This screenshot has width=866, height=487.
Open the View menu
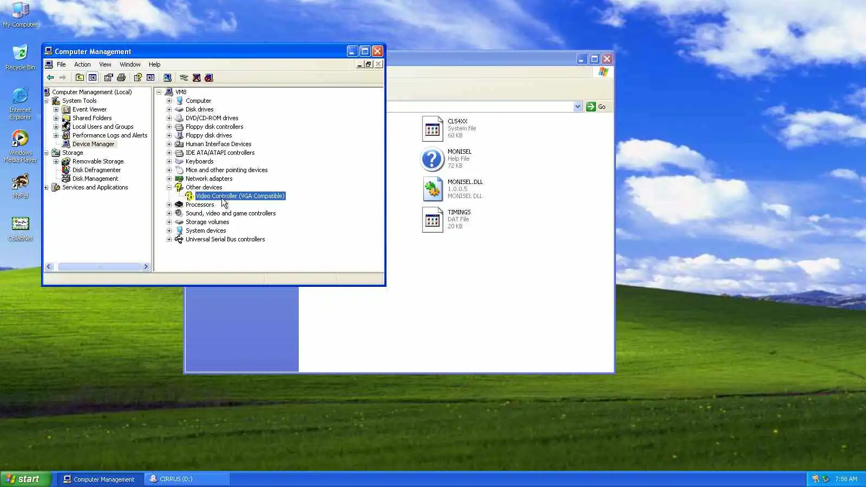105,64
